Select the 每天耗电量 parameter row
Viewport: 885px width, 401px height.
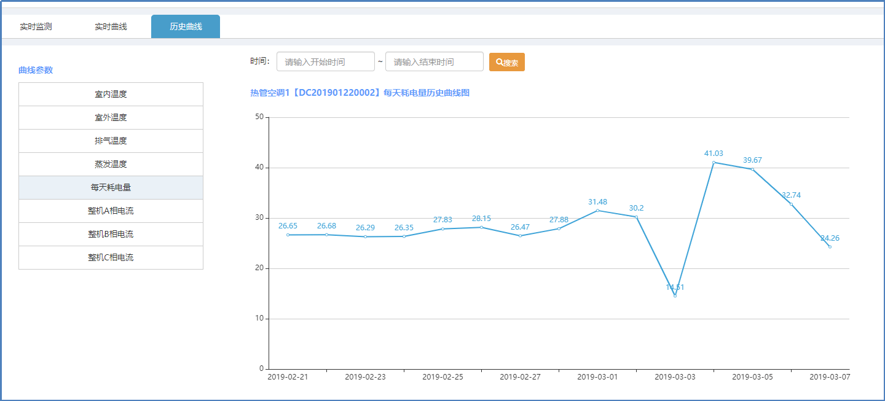111,188
